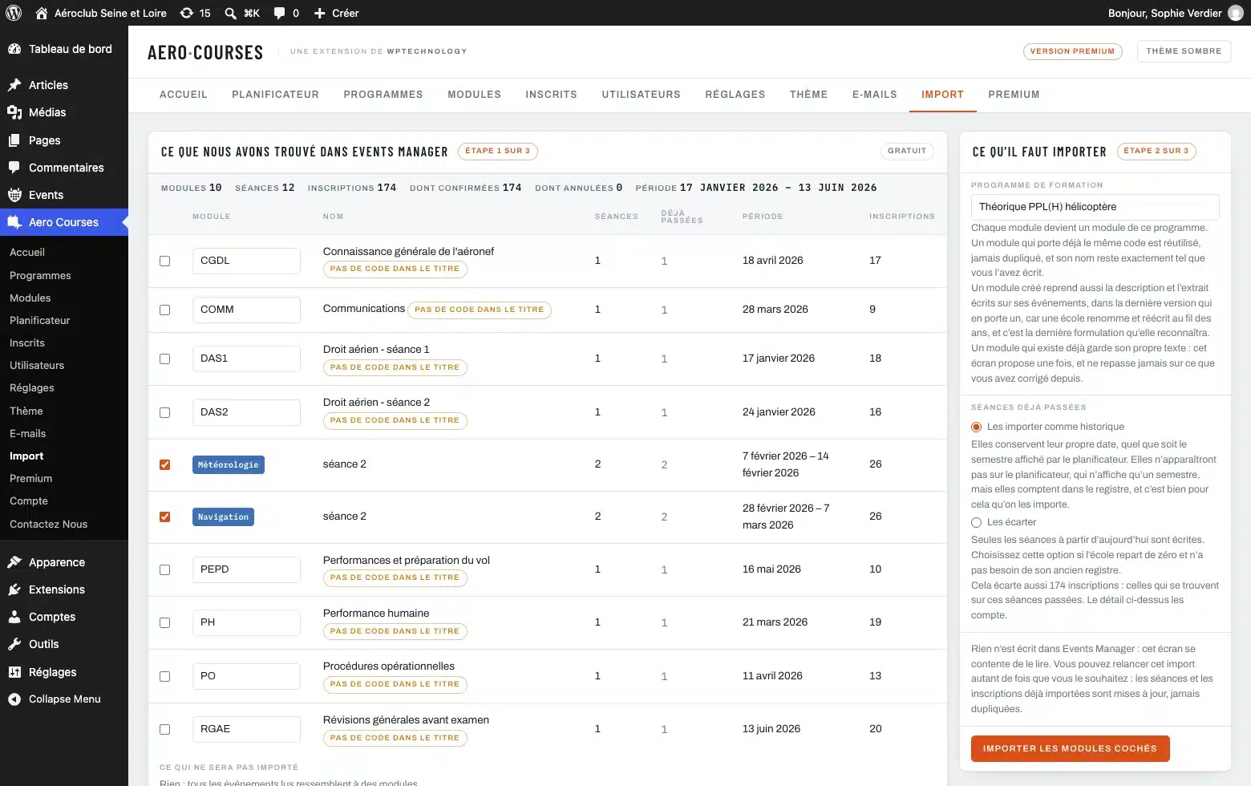Click the Apparence brush icon
The width and height of the screenshot is (1251, 786).
14,562
